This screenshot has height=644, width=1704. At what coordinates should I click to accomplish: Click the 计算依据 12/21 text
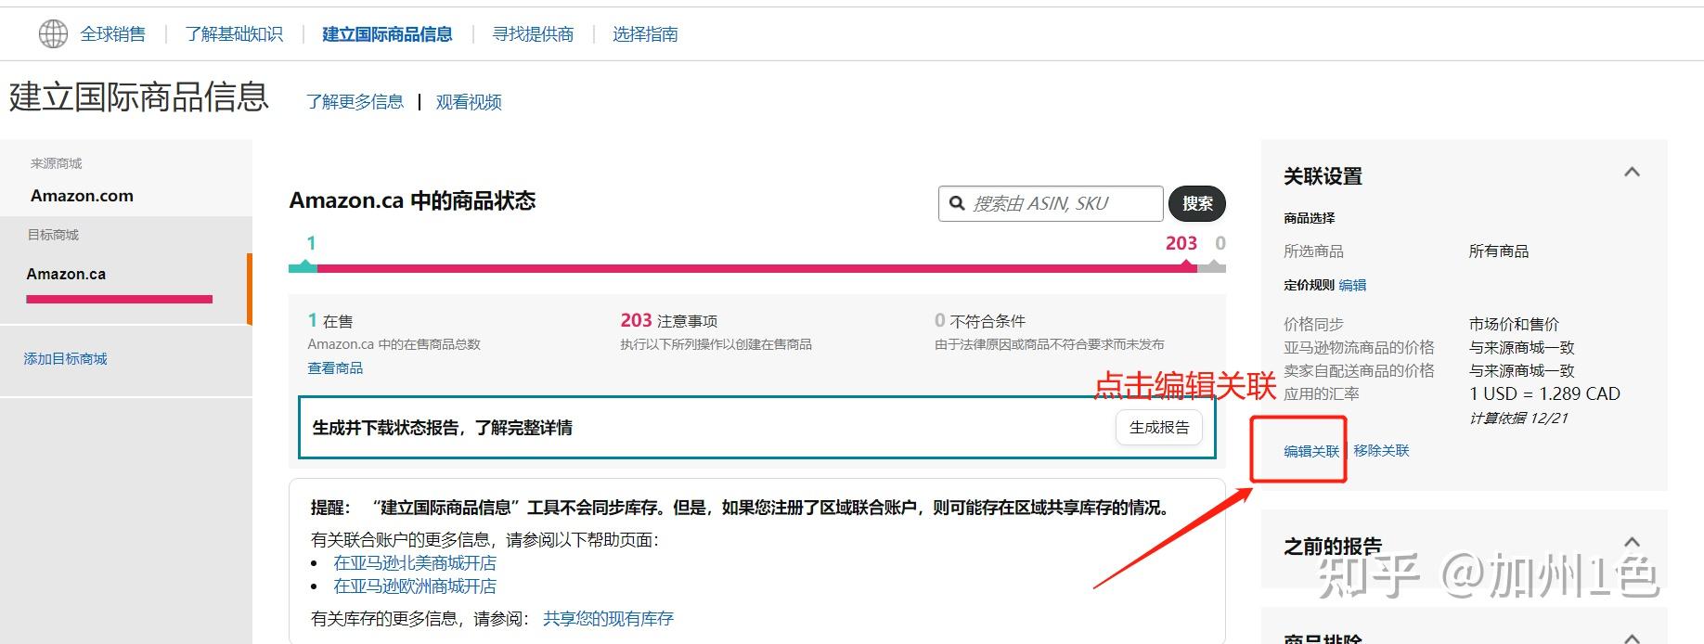tap(1518, 419)
